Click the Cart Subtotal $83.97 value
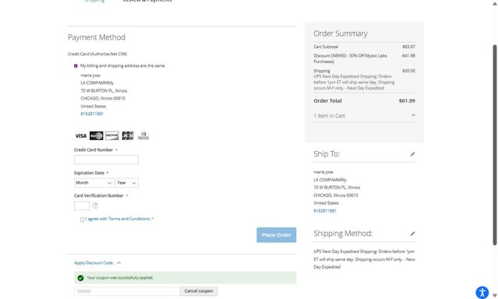498x299 pixels. [408, 47]
